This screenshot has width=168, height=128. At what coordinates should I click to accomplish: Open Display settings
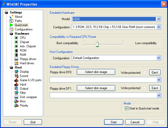pyautogui.click(x=24, y=72)
